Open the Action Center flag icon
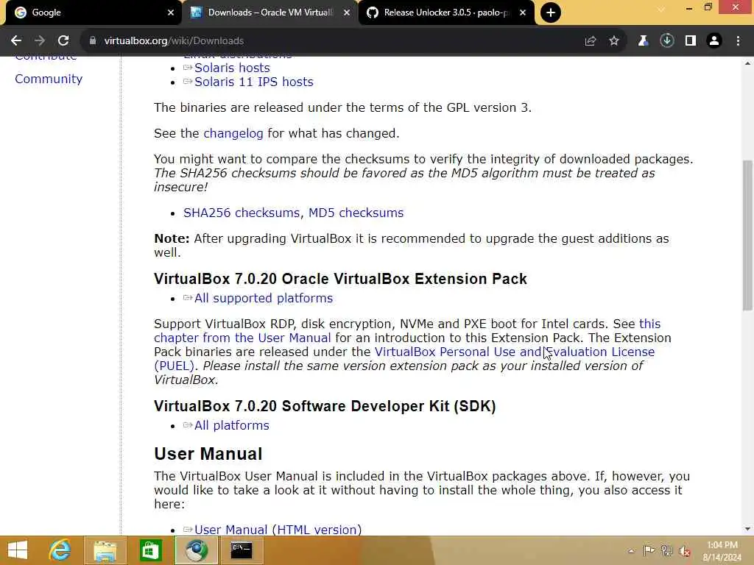The image size is (754, 565). pyautogui.click(x=649, y=550)
